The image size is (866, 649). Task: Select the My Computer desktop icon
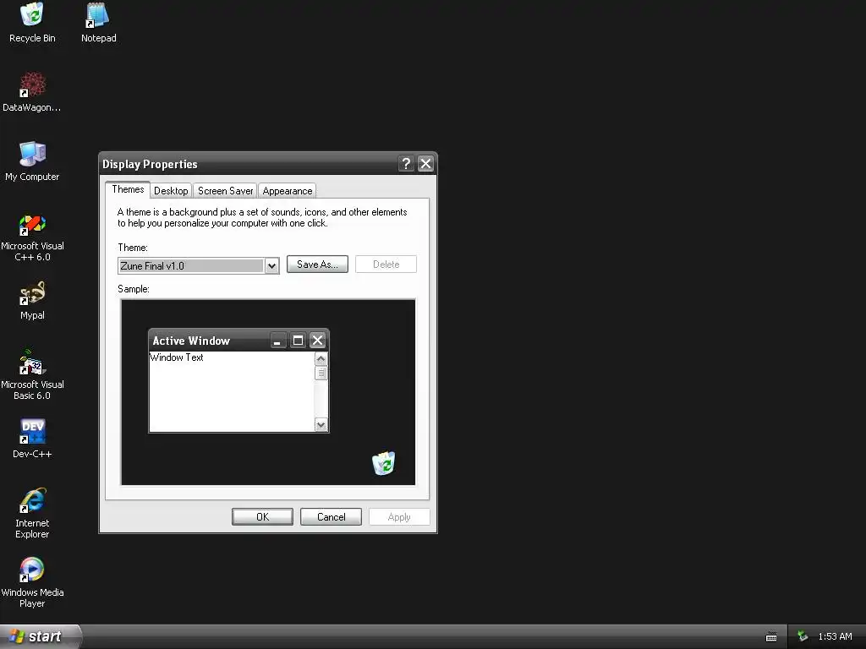point(32,161)
